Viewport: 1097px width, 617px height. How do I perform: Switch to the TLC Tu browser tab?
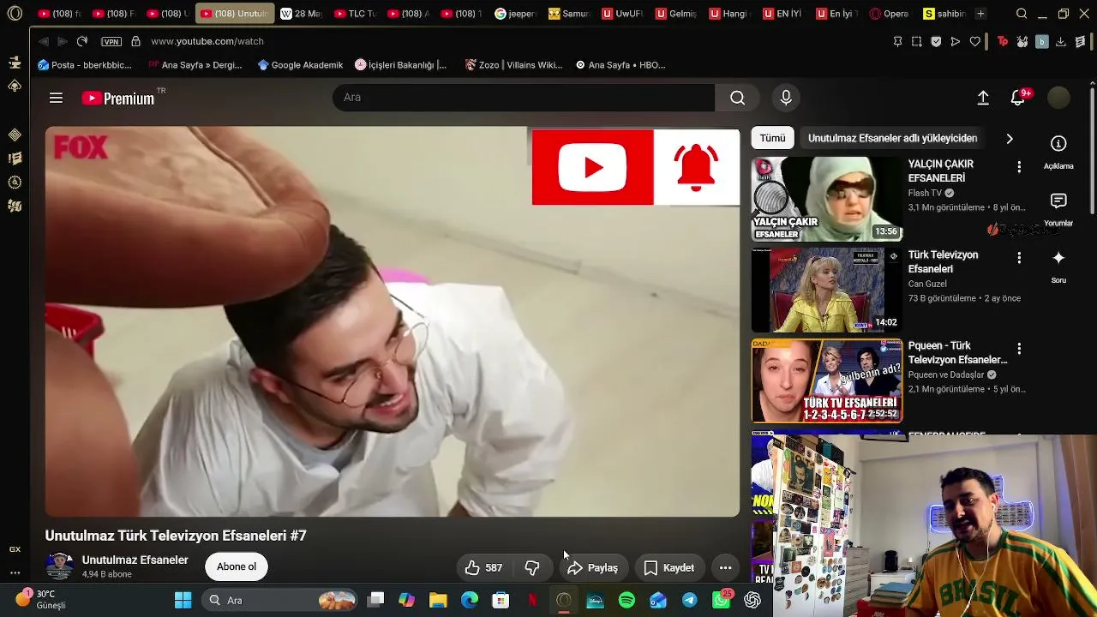click(355, 14)
